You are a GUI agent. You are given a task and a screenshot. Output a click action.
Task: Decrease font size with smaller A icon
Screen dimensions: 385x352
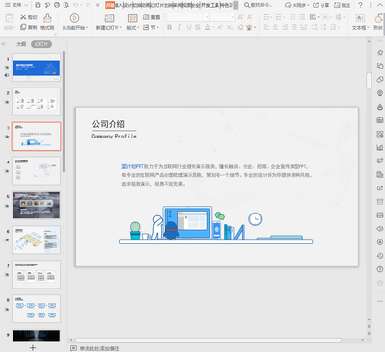click(x=249, y=17)
